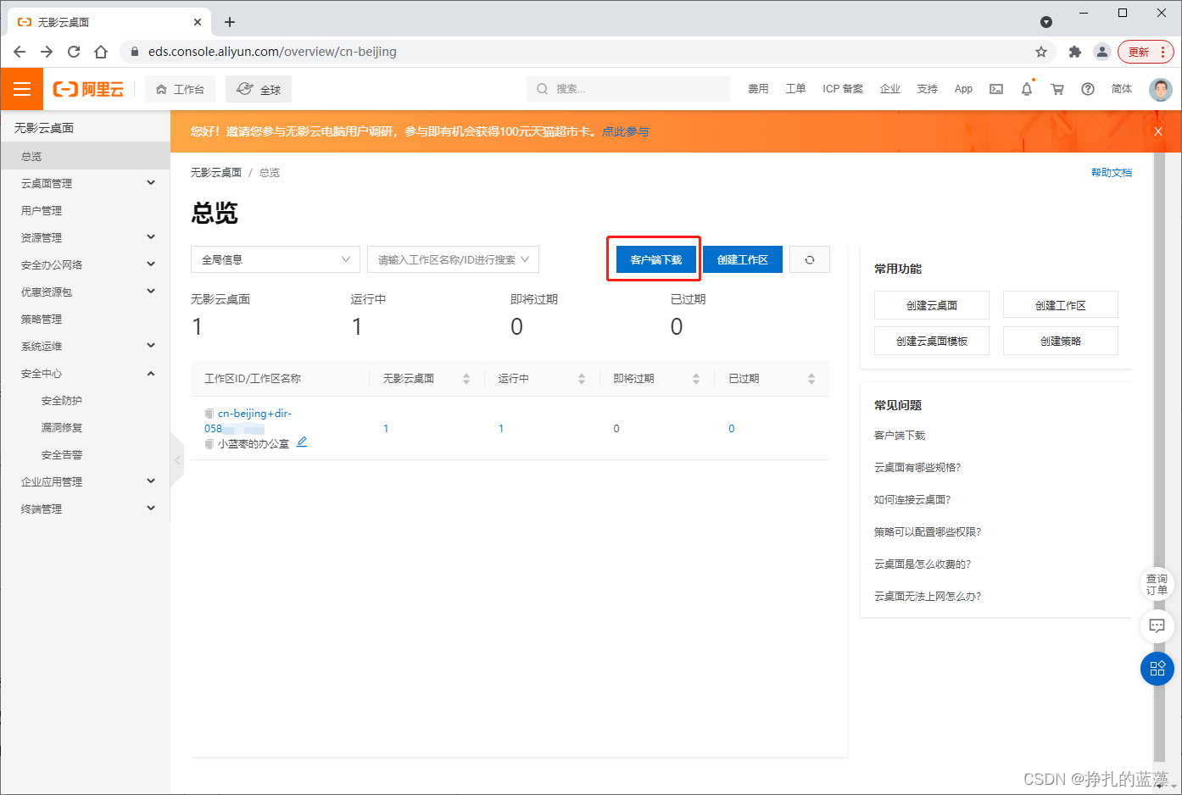Refresh the workspace list with the refresh icon
The height and width of the screenshot is (795, 1182).
809,259
